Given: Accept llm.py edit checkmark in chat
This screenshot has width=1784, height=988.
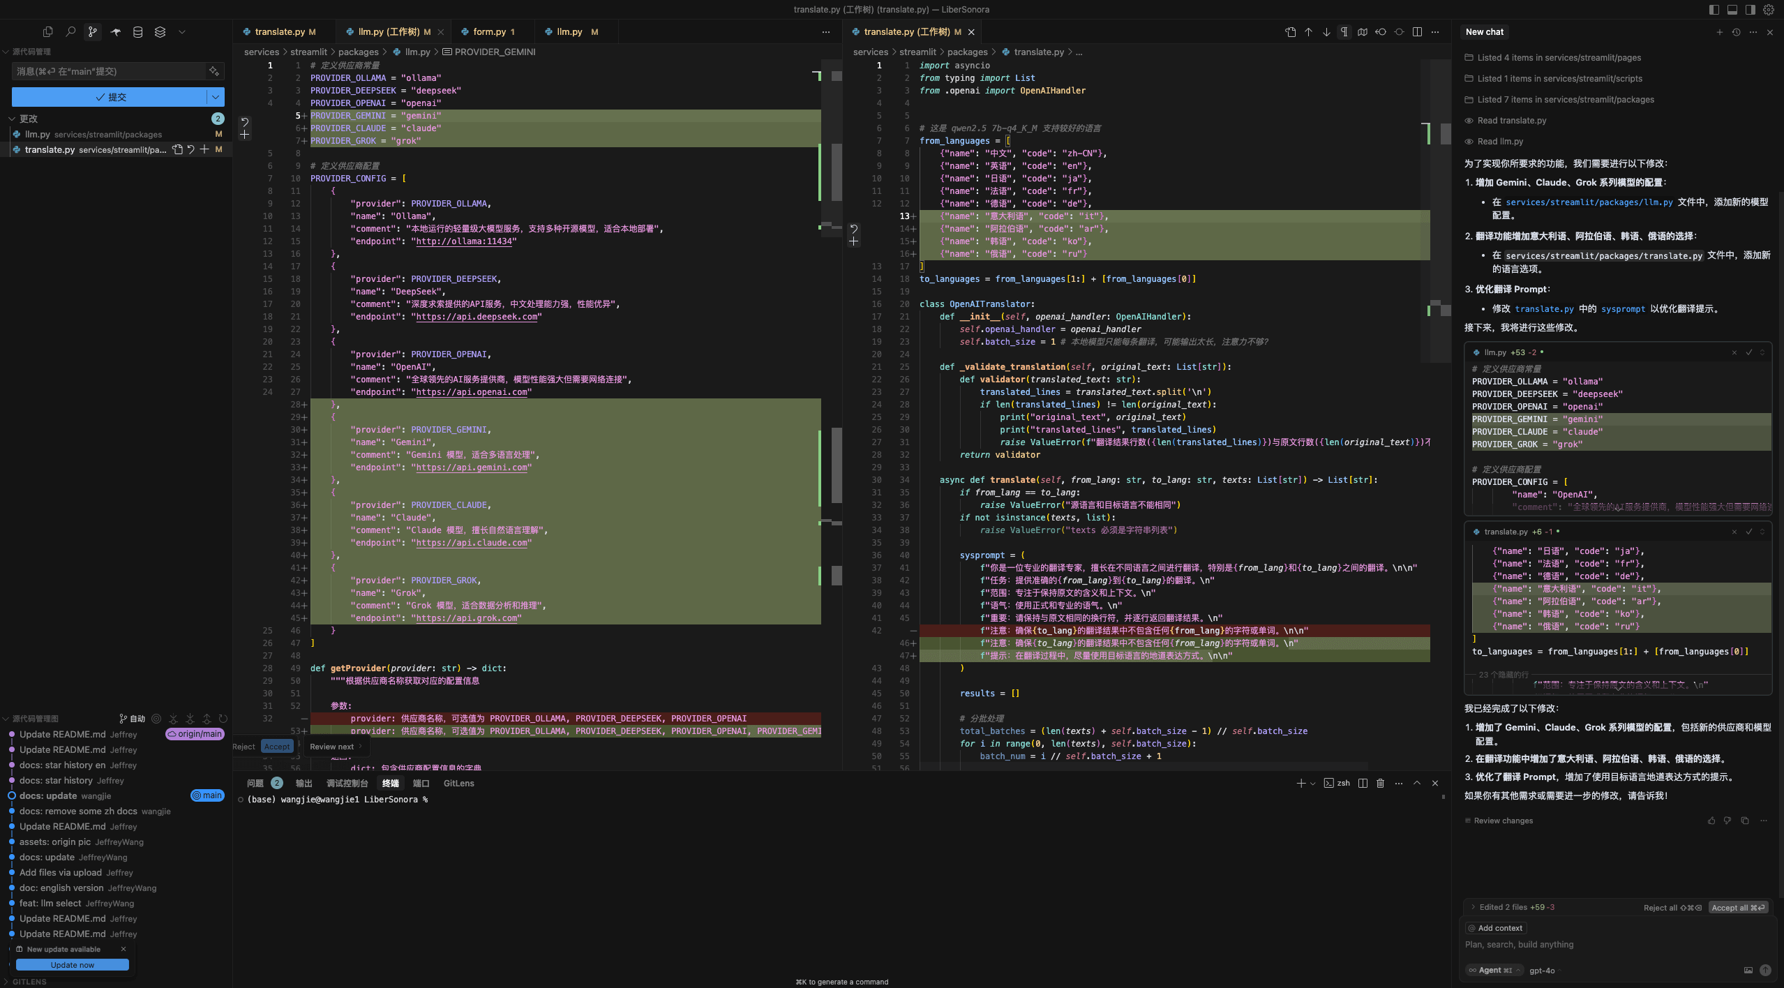Looking at the screenshot, I should 1749,352.
